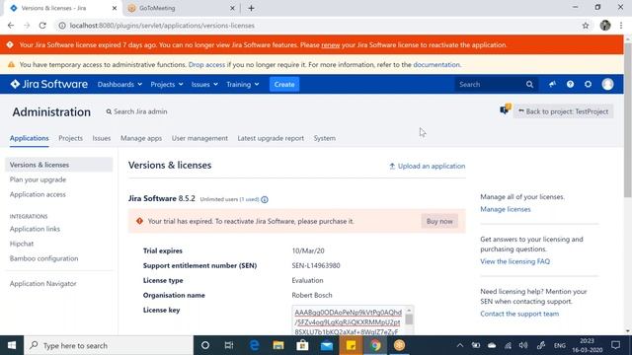Expand the Dashboards dropdown menu

point(119,84)
